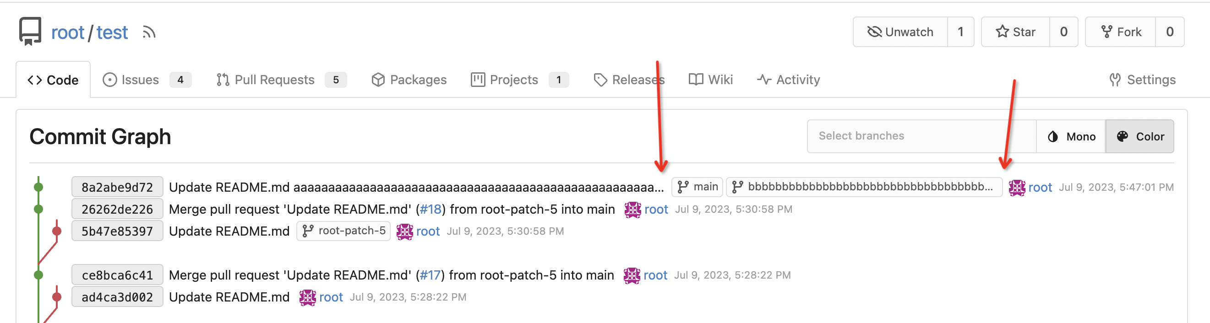The image size is (1210, 323).
Task: Open pull request #18 link
Action: click(430, 210)
